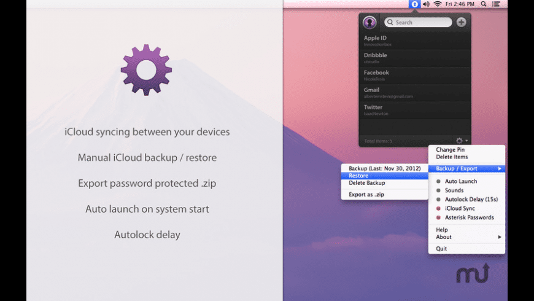Toggle Auto Launch option

click(466, 181)
